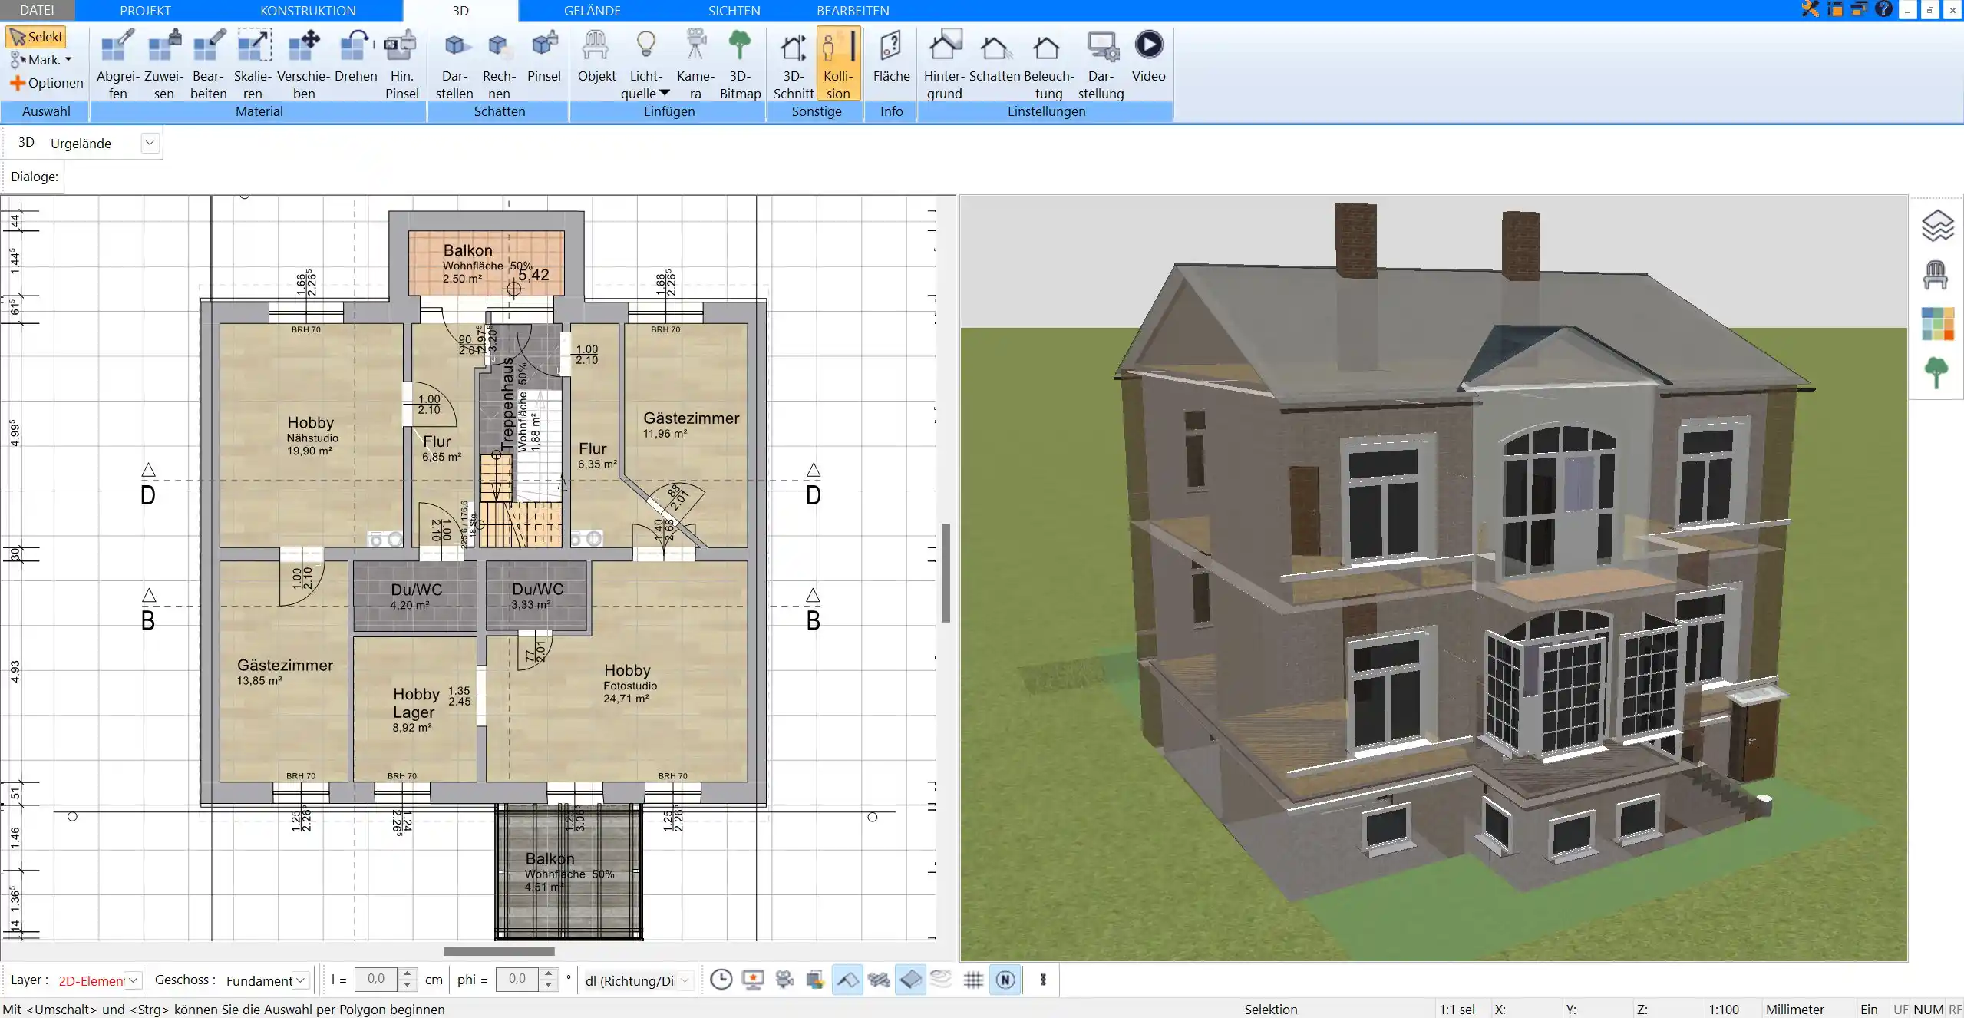Screen dimensions: 1964x1018
Task: Click the Zuweisen material tool
Action: (x=163, y=64)
